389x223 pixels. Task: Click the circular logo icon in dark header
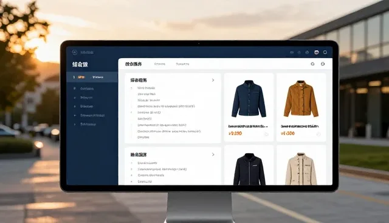(75, 52)
